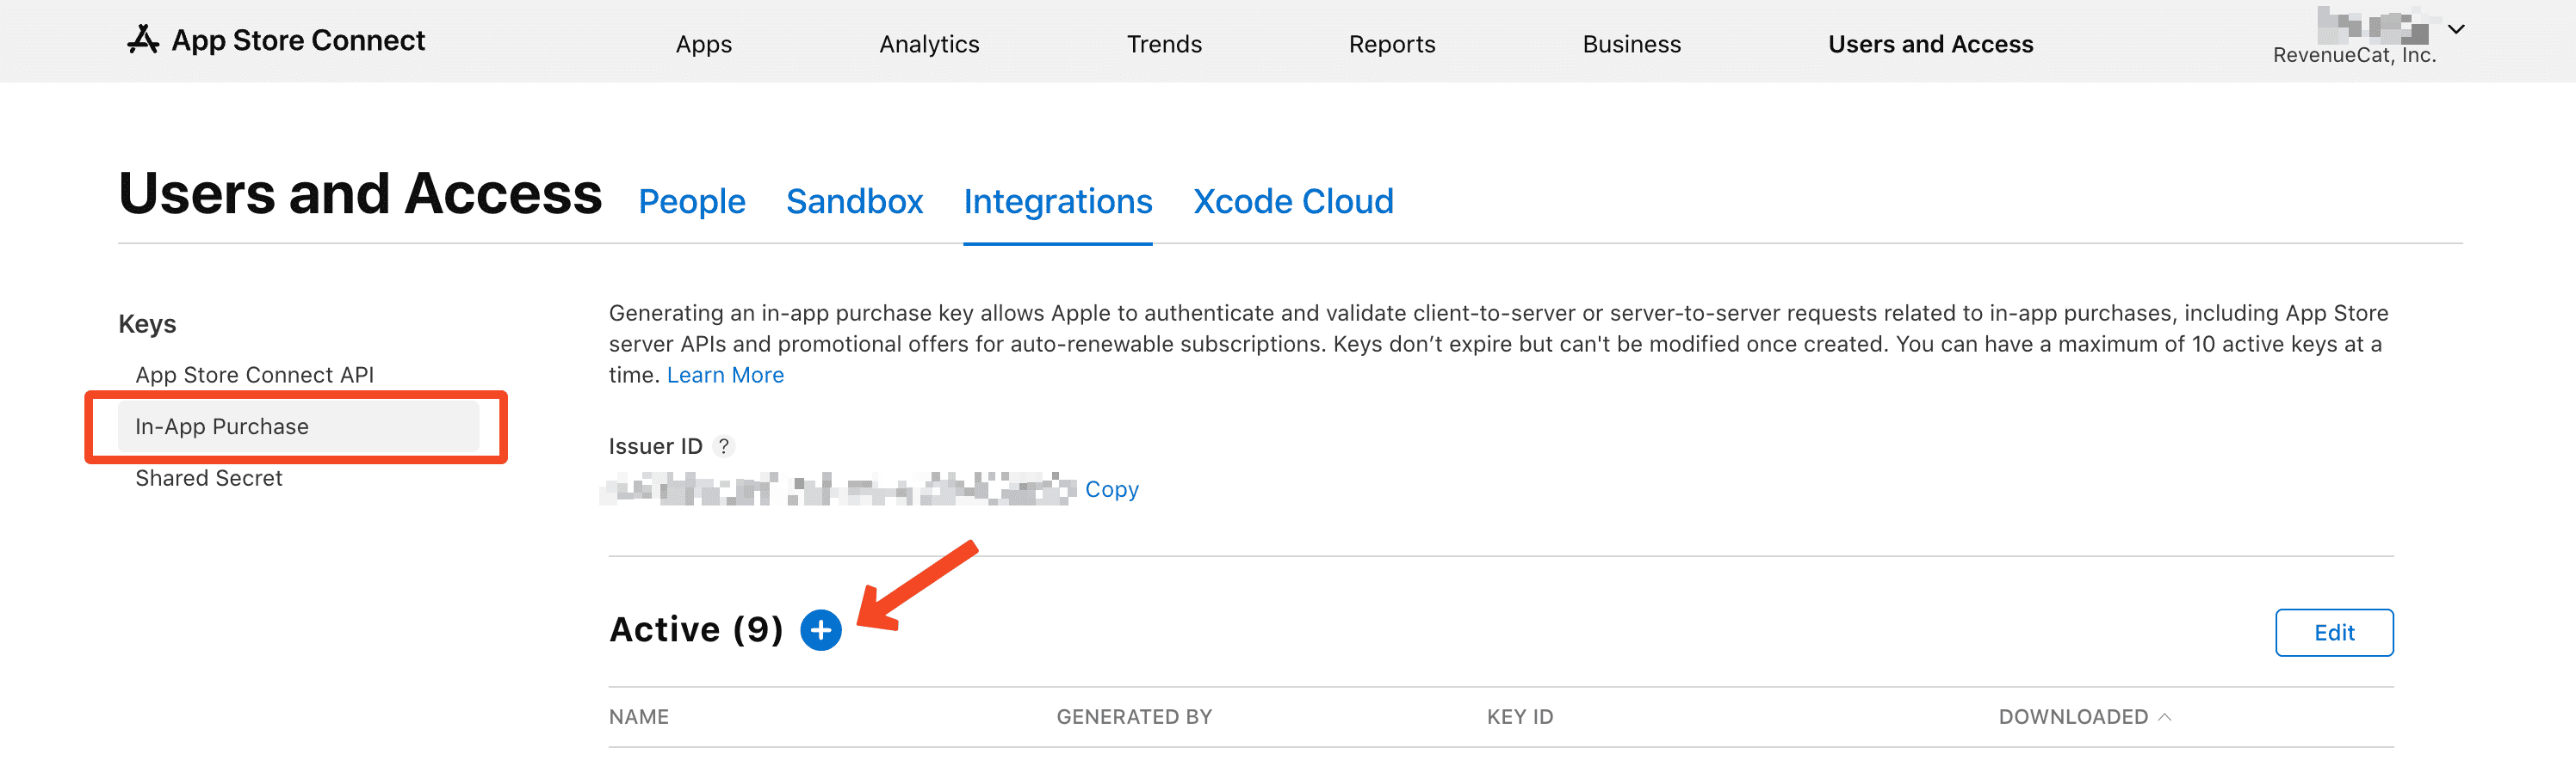Select Users and Access in top navigation
2576x772 pixels.
pyautogui.click(x=1930, y=45)
